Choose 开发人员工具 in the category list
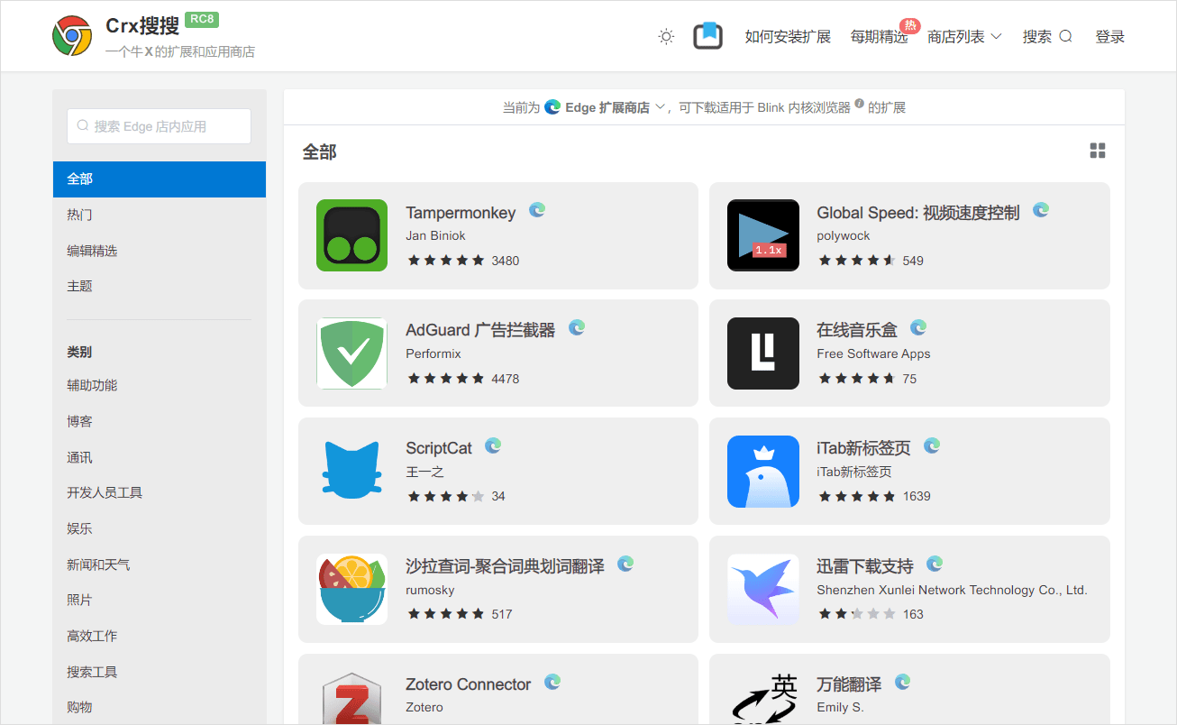Screen dimensions: 1177x725 coord(105,492)
